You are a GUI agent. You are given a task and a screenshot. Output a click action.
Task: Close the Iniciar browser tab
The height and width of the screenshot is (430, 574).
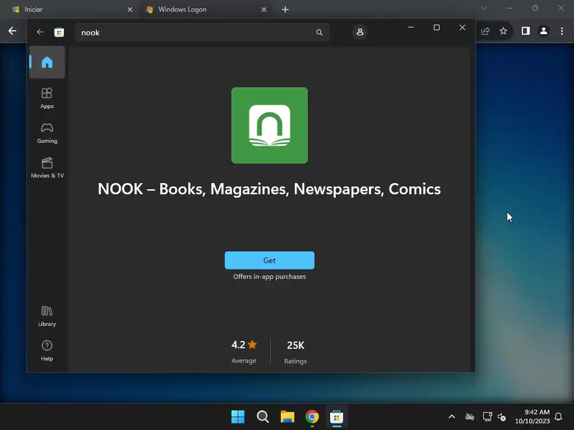(x=130, y=10)
